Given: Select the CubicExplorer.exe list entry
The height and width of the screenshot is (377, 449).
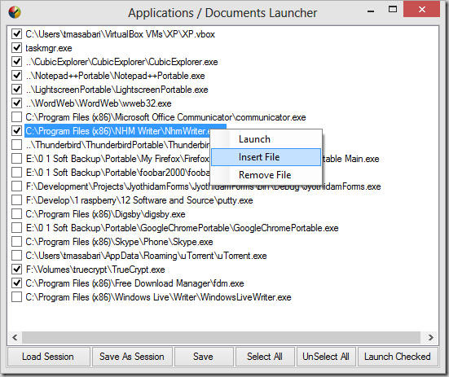Looking at the screenshot, I should pyautogui.click(x=121, y=62).
